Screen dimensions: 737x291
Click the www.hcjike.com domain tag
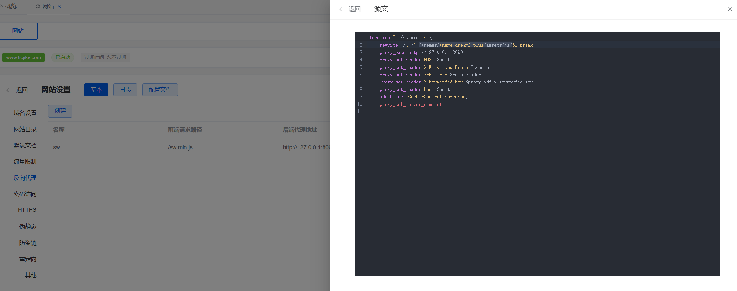tap(23, 57)
